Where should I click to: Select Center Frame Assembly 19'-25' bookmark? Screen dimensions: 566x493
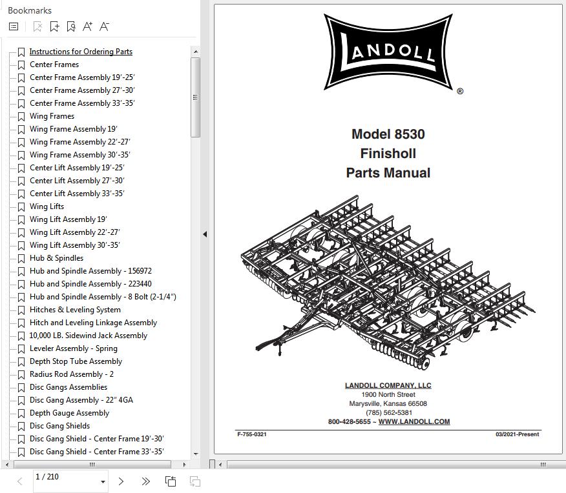[x=82, y=77]
